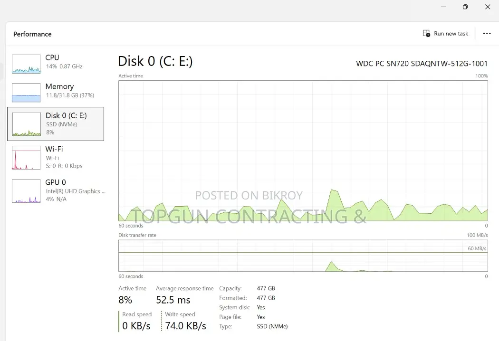499x341 pixels.
Task: Click the 52.5 ms response time value
Action: tap(173, 300)
